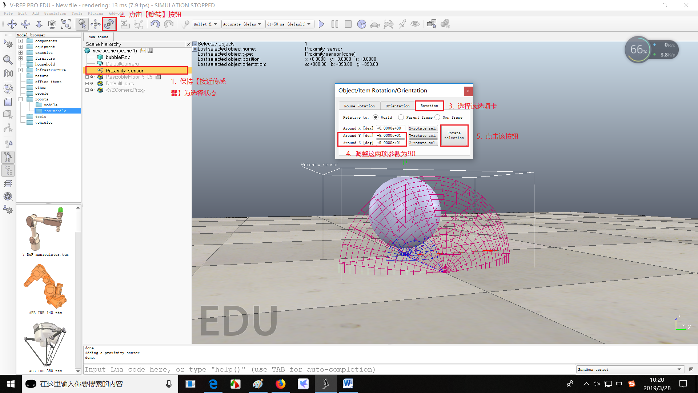
Task: Switch to the Orientation tab
Action: (x=397, y=106)
